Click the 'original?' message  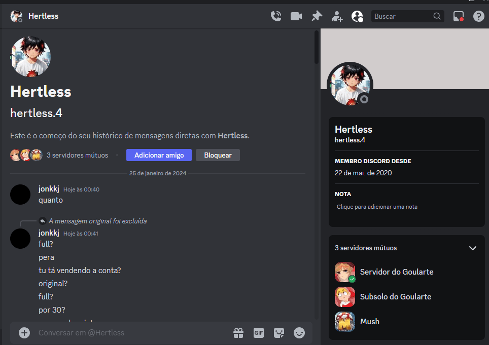pos(53,284)
